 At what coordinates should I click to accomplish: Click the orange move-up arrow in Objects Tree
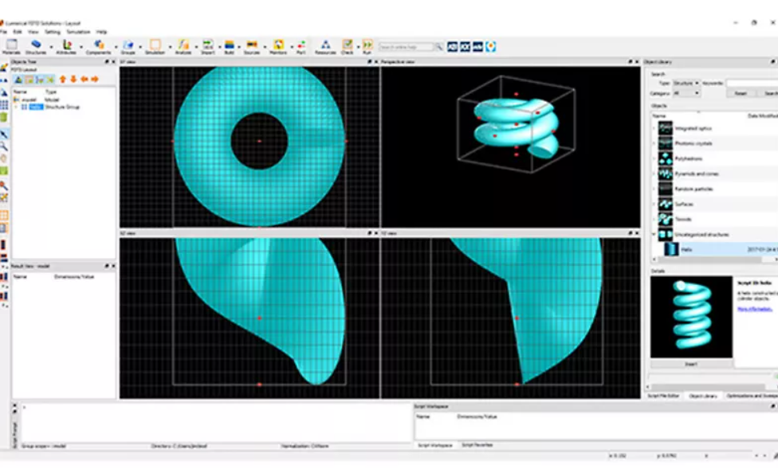(x=63, y=79)
